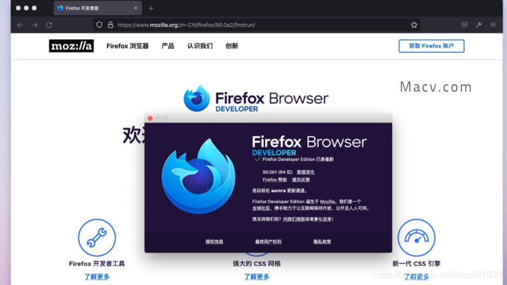
Task: Go back with the browser back arrow
Action: (20, 25)
